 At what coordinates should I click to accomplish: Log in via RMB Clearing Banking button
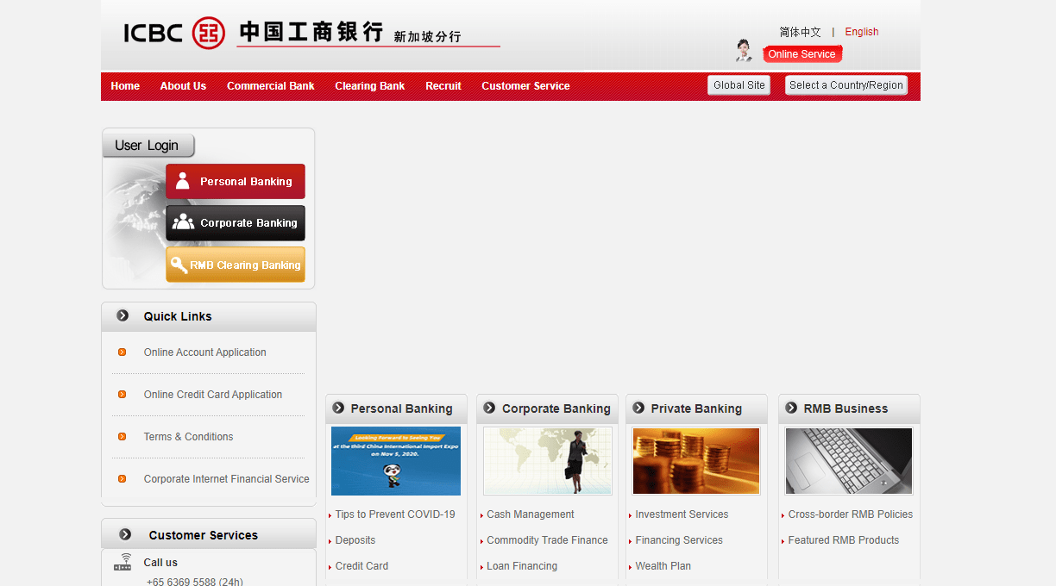pyautogui.click(x=236, y=265)
